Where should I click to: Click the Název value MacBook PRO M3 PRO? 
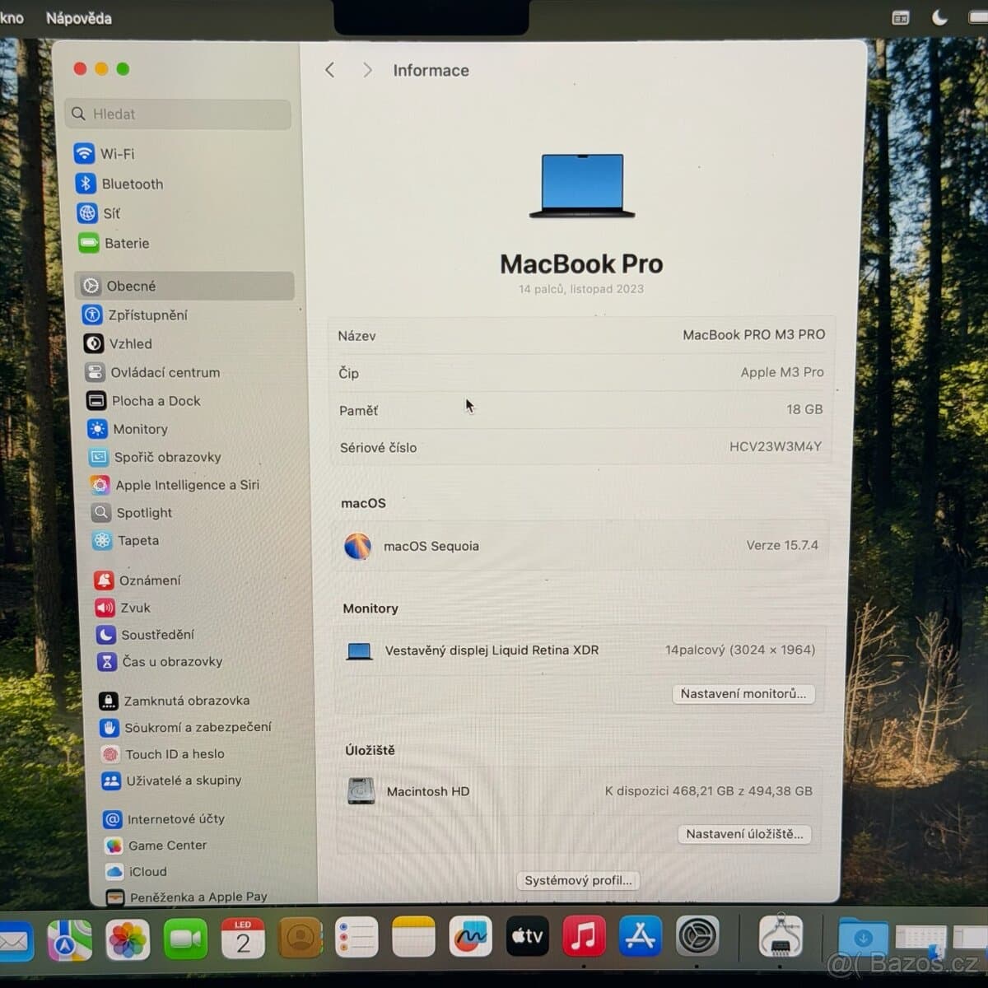(753, 334)
